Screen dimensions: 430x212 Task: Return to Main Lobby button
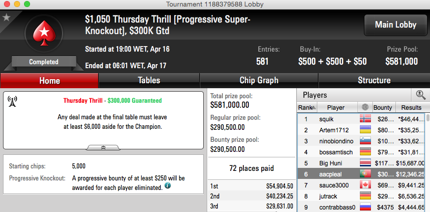[x=395, y=25]
